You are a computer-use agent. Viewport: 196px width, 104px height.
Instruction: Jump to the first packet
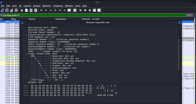click(x=60, y=10)
